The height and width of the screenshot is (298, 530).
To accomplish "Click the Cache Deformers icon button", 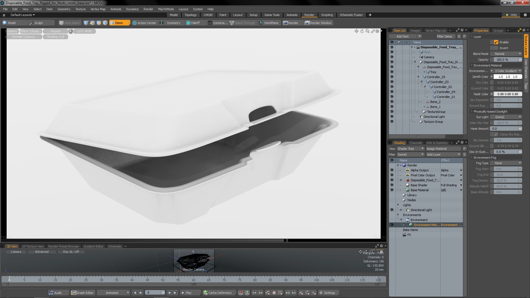I will tap(205, 293).
